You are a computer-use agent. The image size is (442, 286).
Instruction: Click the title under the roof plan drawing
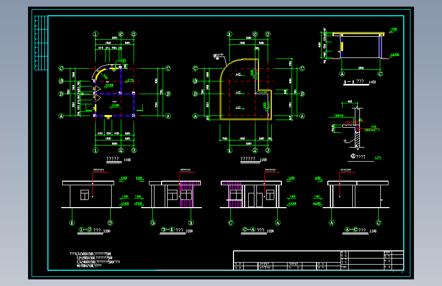click(248, 159)
